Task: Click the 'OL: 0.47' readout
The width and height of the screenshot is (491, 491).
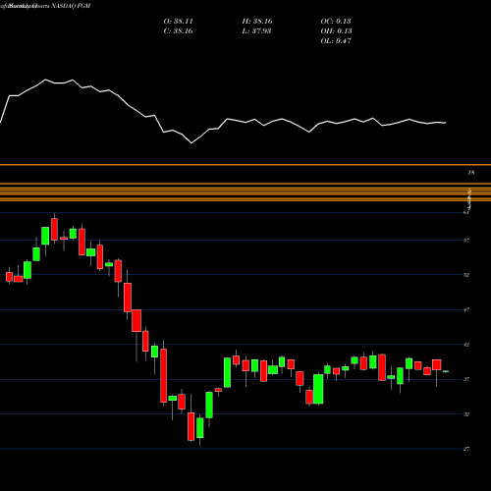Action: 336,41
